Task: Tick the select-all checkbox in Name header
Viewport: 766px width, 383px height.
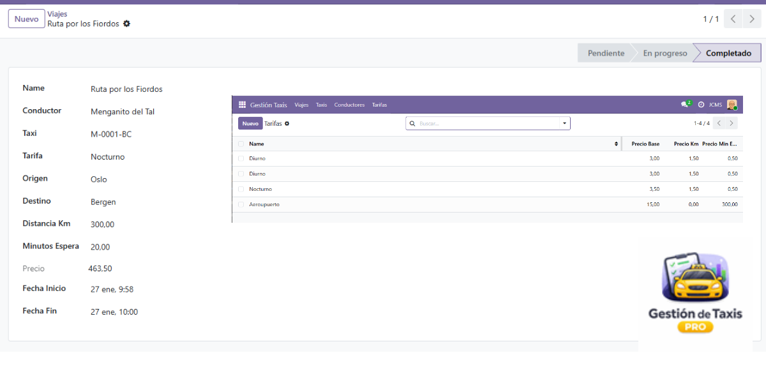Action: pyautogui.click(x=241, y=144)
